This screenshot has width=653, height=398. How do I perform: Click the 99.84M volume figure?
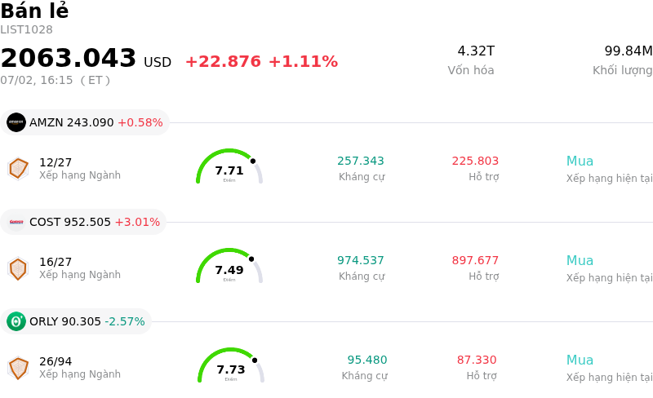tap(629, 51)
